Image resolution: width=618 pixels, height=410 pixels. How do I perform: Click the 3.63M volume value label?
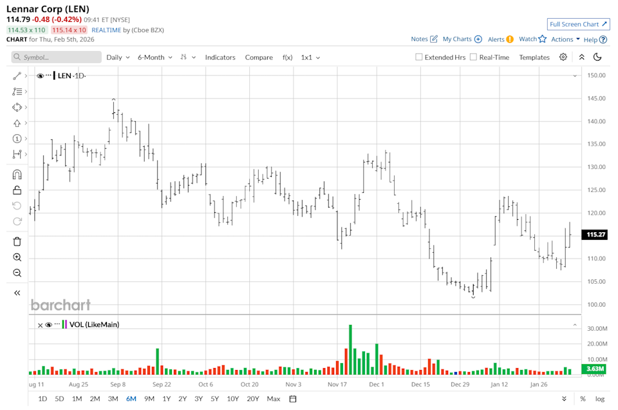(x=595, y=369)
